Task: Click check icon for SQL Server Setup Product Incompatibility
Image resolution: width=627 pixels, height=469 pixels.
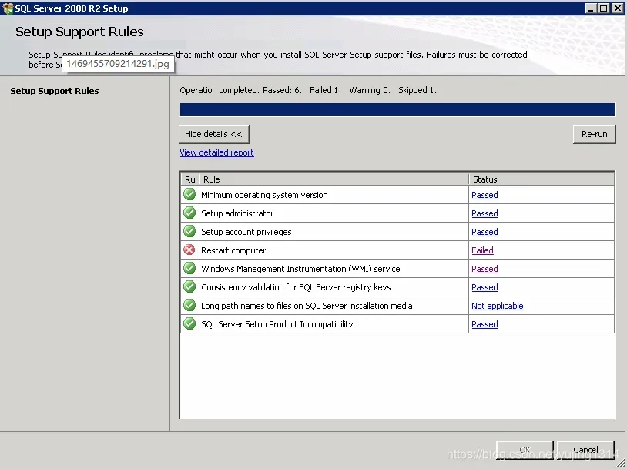Action: (x=189, y=323)
